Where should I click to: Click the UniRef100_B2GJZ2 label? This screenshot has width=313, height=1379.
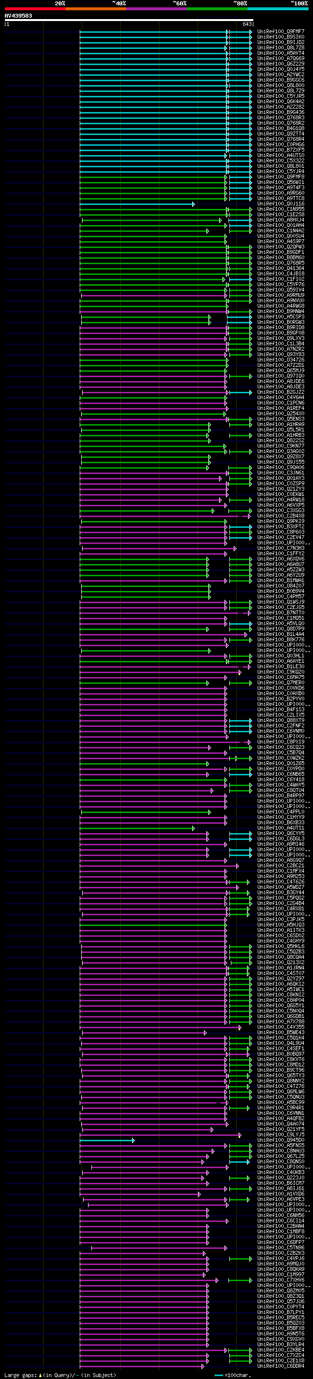[x=281, y=392]
